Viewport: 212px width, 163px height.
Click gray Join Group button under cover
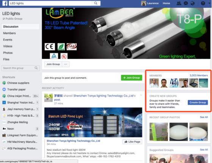point(53,64)
